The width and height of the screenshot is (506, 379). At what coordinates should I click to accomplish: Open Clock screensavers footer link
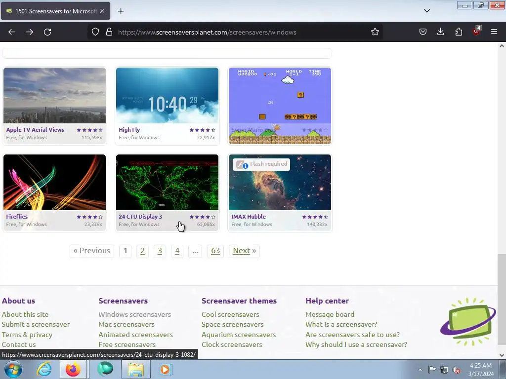(232, 345)
